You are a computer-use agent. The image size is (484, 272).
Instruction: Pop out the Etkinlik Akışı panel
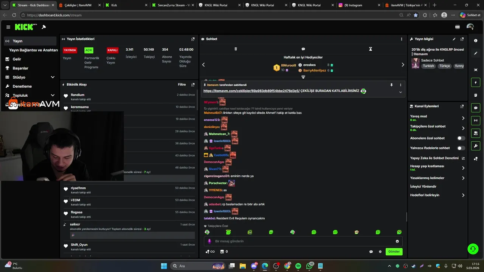tap(193, 85)
